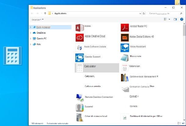The width and height of the screenshot is (186, 126).
Task: Expand the OneDrive tree node
Action: pyautogui.click(x=30, y=33)
